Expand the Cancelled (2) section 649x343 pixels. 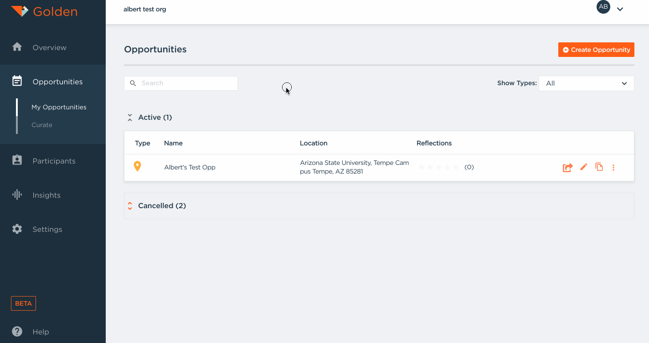pyautogui.click(x=130, y=206)
